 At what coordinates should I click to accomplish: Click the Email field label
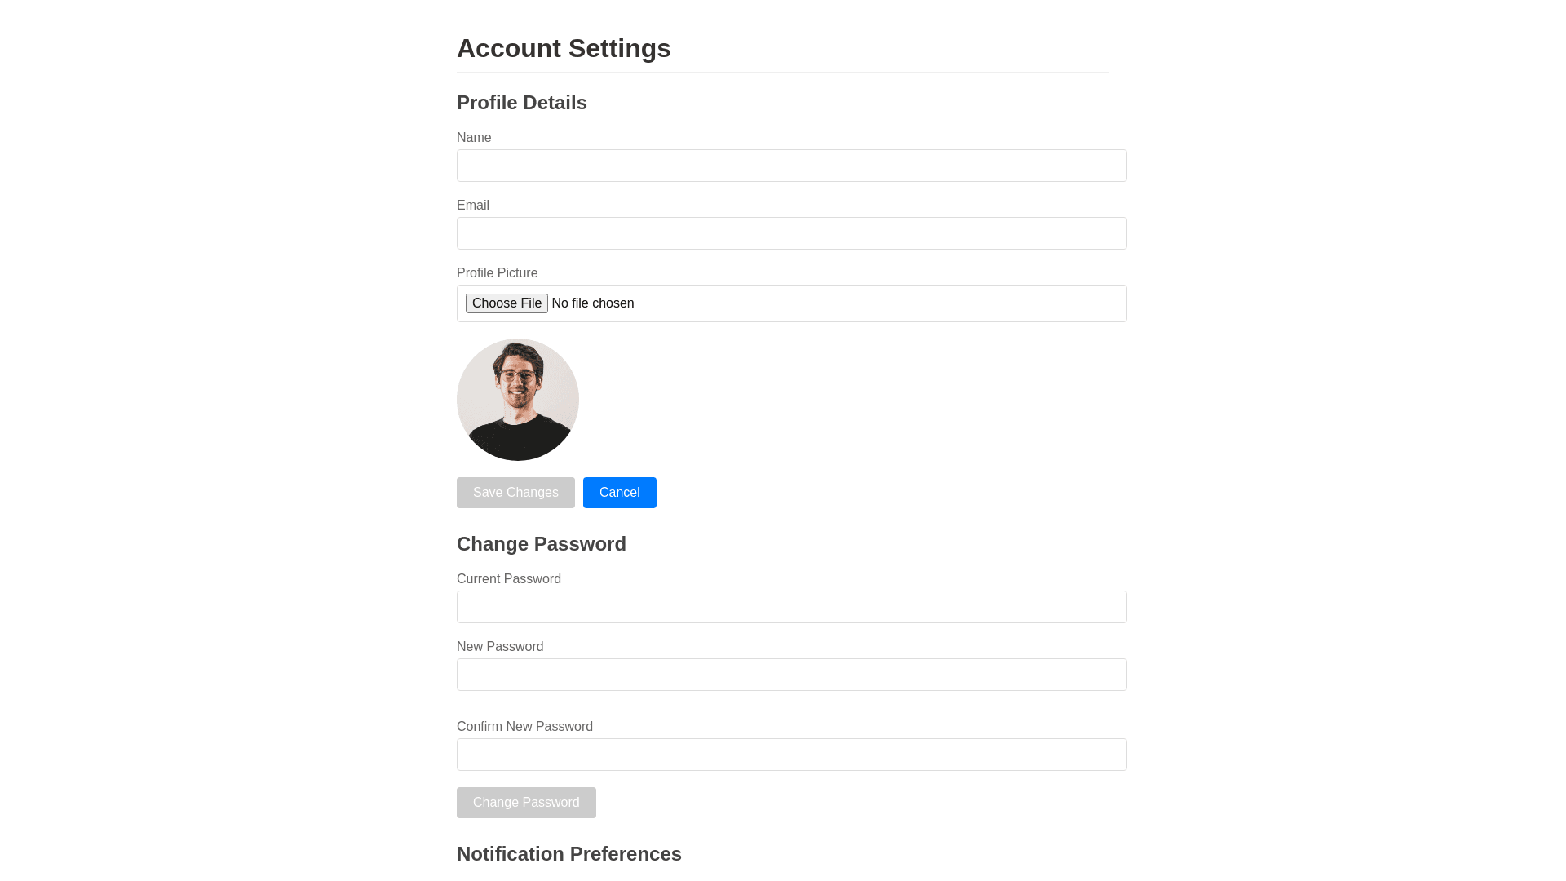(x=473, y=206)
